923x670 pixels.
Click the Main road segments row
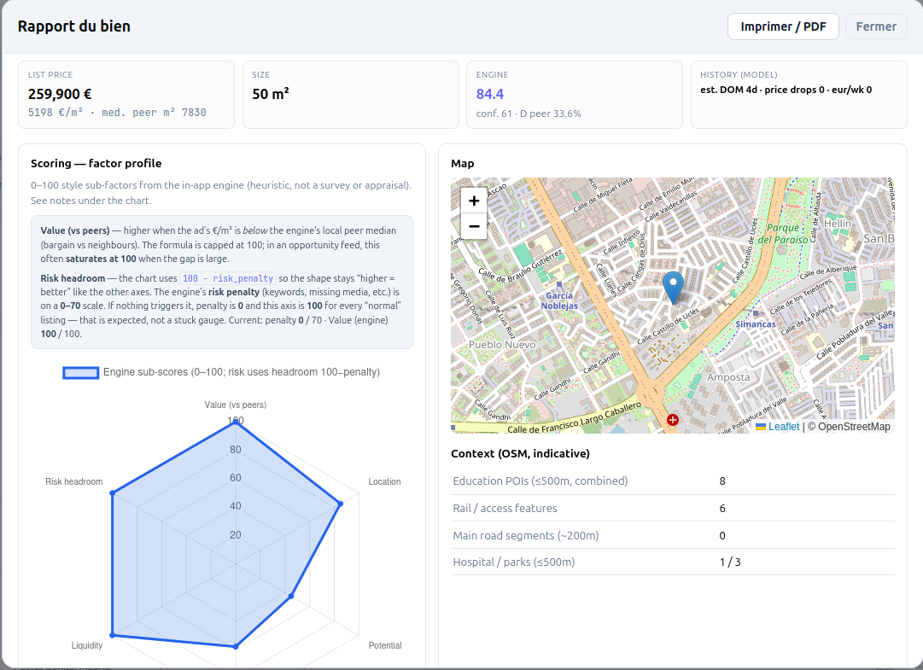pyautogui.click(x=672, y=535)
